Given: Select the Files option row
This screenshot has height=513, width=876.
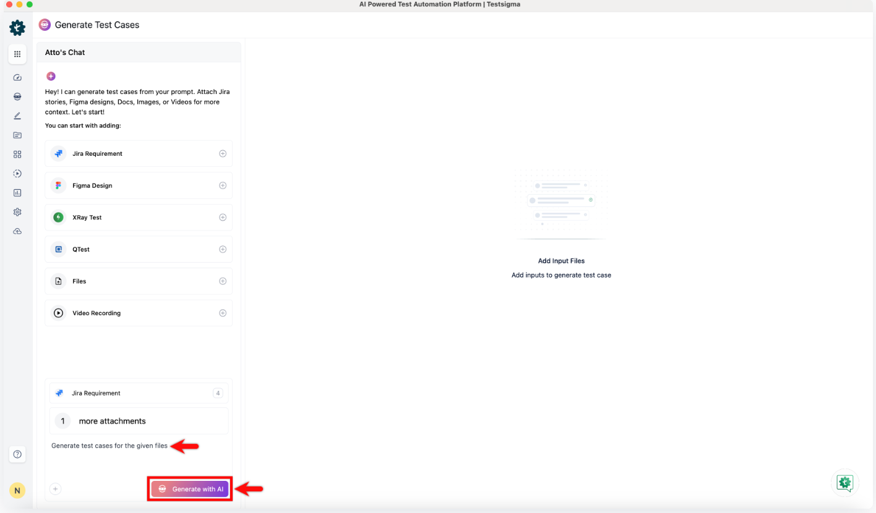Looking at the screenshot, I should click(x=139, y=281).
